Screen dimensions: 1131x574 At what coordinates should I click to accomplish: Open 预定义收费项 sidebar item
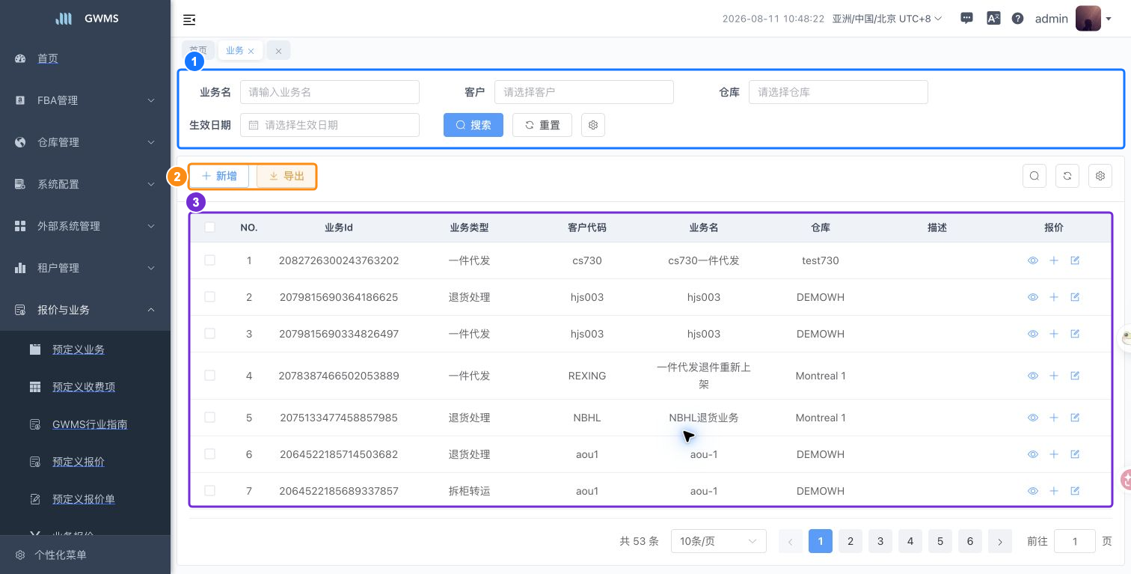[84, 387]
